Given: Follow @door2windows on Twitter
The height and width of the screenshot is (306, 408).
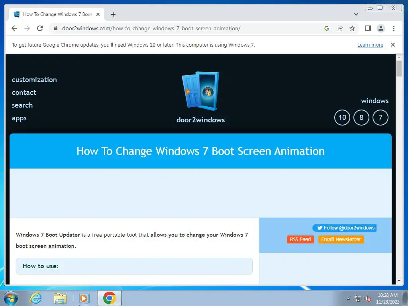Looking at the screenshot, I should (345, 228).
